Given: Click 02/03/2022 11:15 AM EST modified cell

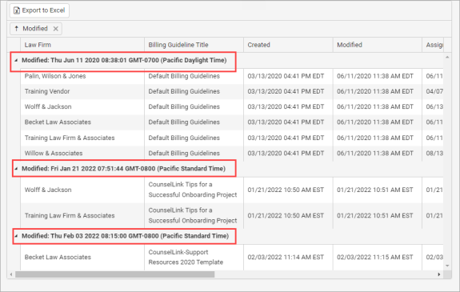Looking at the screenshot, I should (378, 258).
